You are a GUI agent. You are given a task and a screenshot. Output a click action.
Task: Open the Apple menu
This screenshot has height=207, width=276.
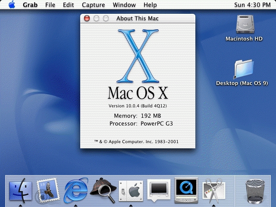[x=12, y=5]
